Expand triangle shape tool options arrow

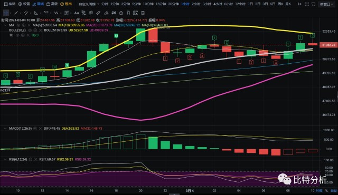click(41, 13)
